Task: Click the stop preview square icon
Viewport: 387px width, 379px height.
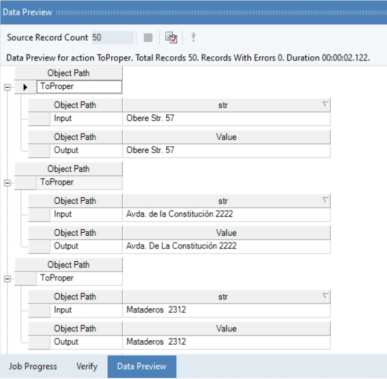Action: pos(148,38)
